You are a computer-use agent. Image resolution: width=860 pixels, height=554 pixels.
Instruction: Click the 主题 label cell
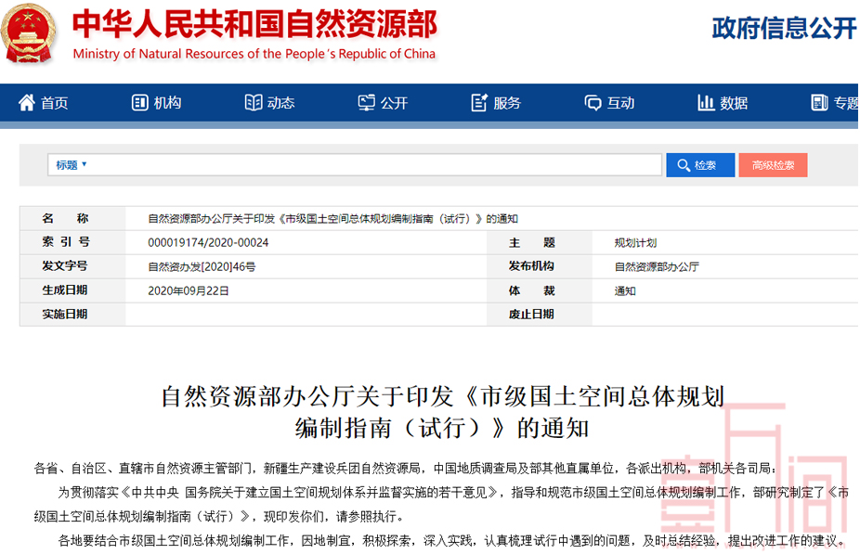[540, 242]
